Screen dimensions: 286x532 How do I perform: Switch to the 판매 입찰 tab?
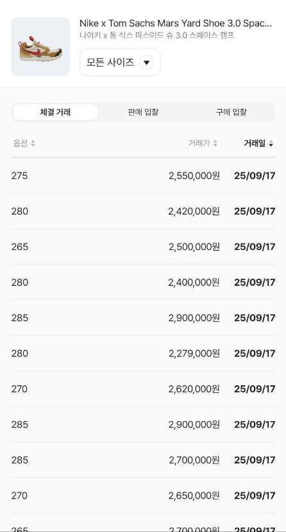143,112
